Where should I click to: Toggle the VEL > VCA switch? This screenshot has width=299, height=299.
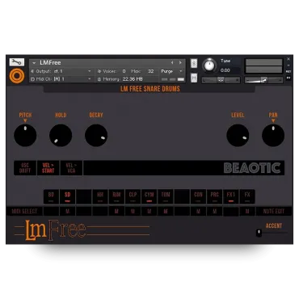[71, 168]
